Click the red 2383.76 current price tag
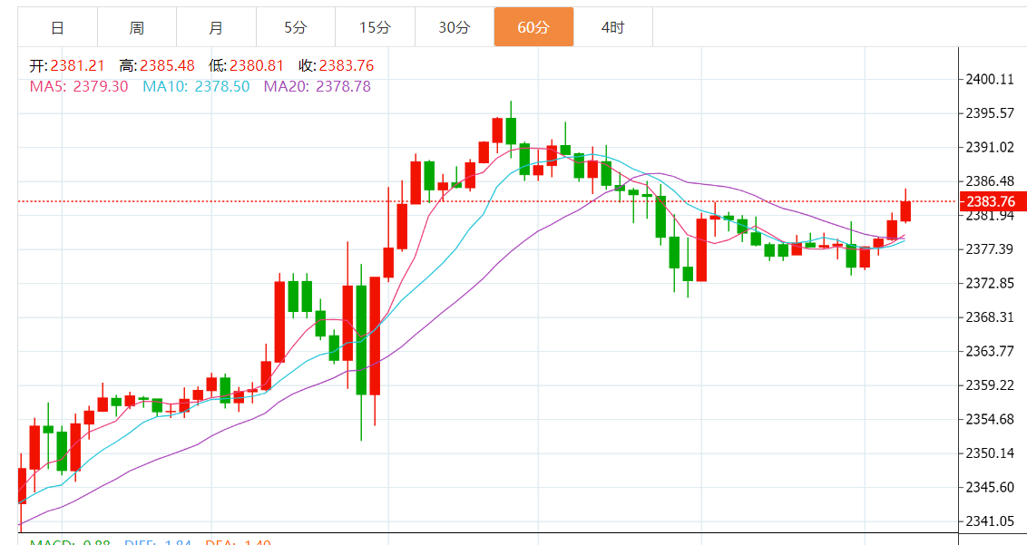This screenshot has width=1027, height=545. pos(992,201)
